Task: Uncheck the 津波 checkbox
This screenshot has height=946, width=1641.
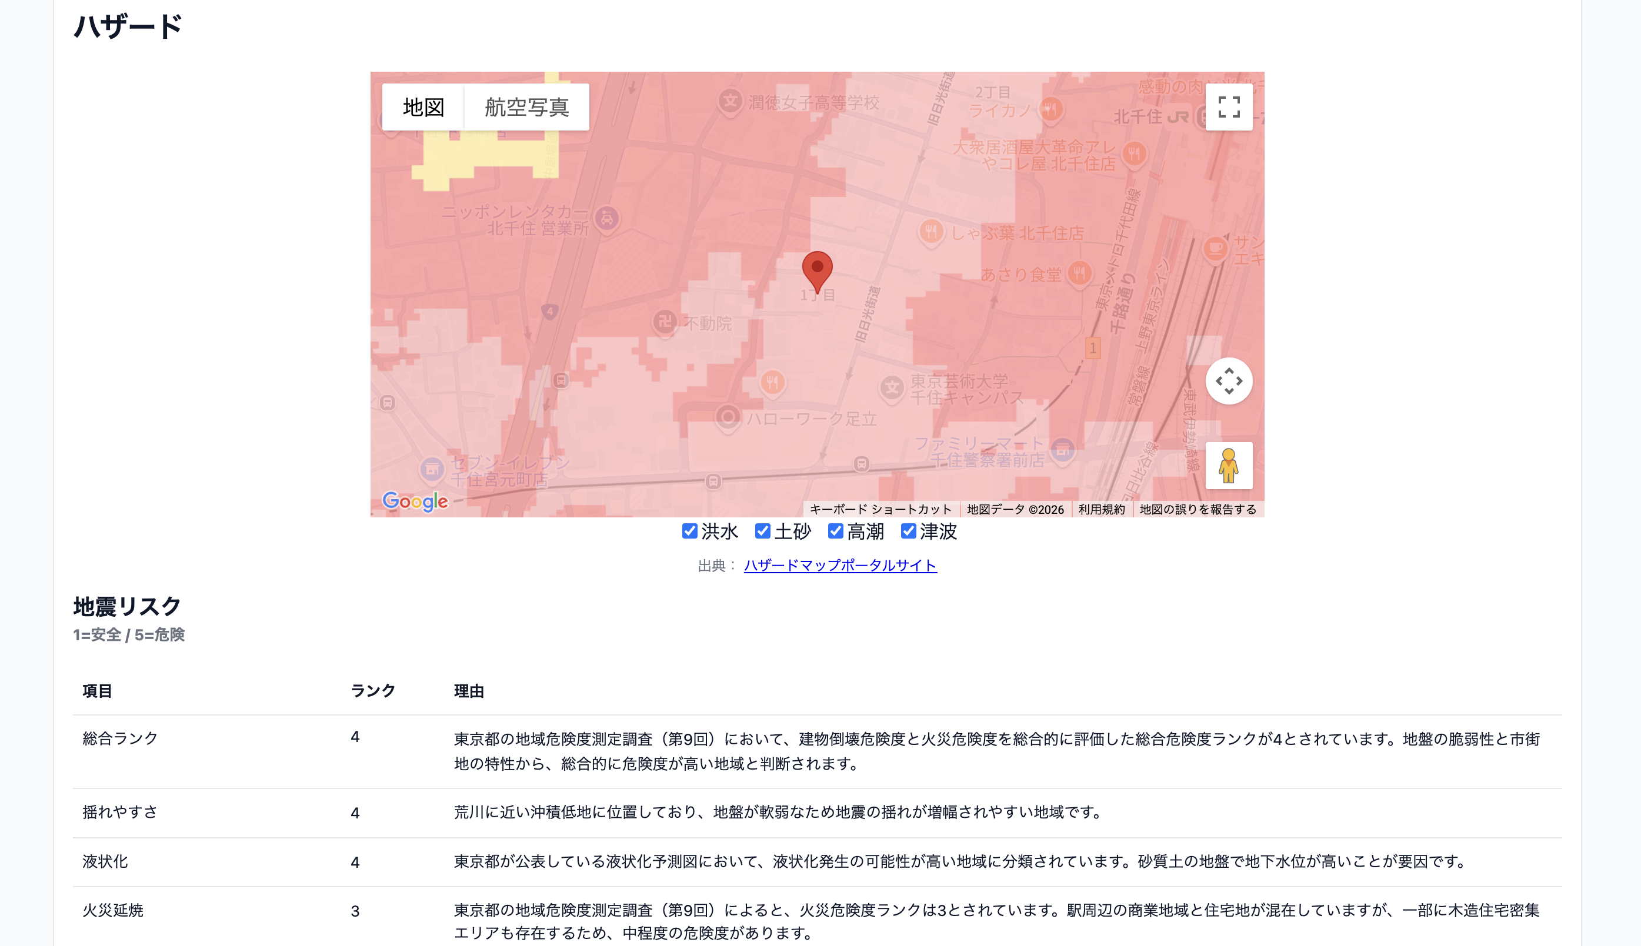Action: pyautogui.click(x=908, y=532)
